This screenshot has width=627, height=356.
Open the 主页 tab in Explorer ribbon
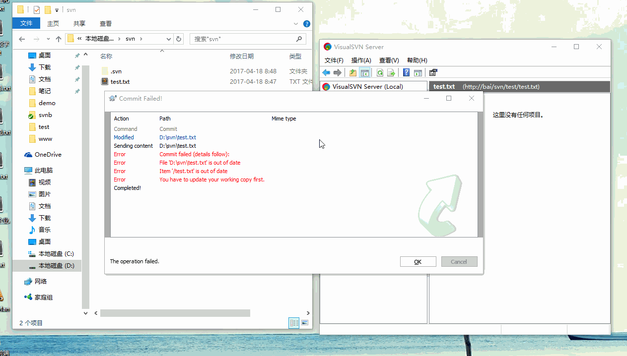click(x=53, y=23)
